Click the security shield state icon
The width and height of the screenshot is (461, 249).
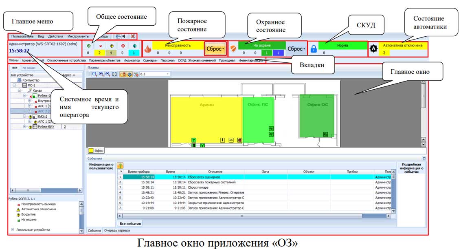pos(233,48)
